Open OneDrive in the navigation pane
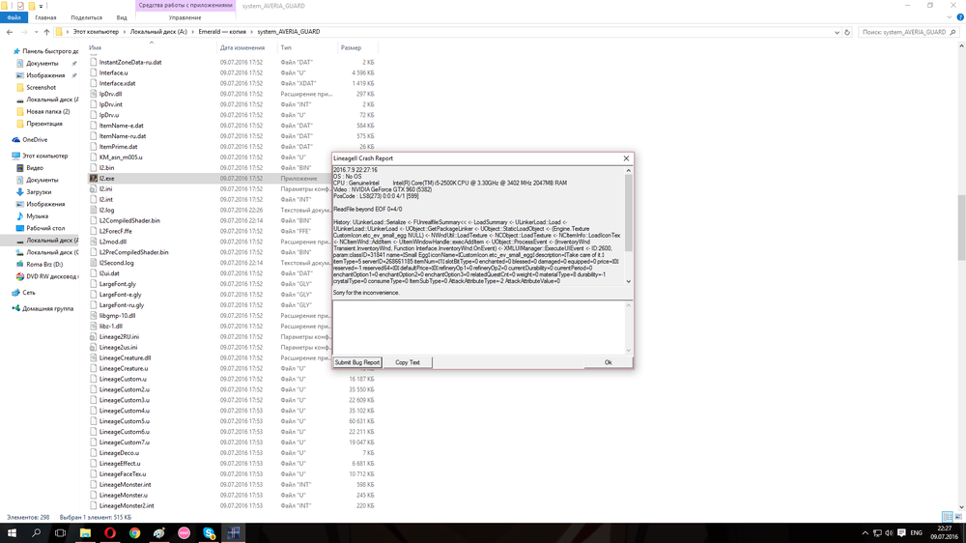The height and width of the screenshot is (543, 966). click(x=35, y=140)
